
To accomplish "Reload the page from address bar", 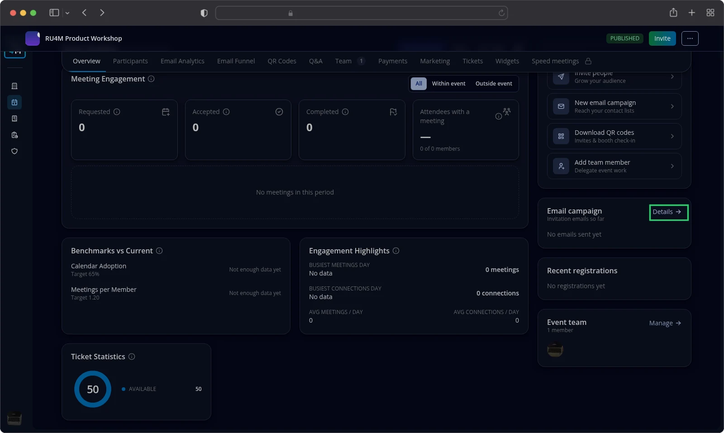I will click(501, 13).
